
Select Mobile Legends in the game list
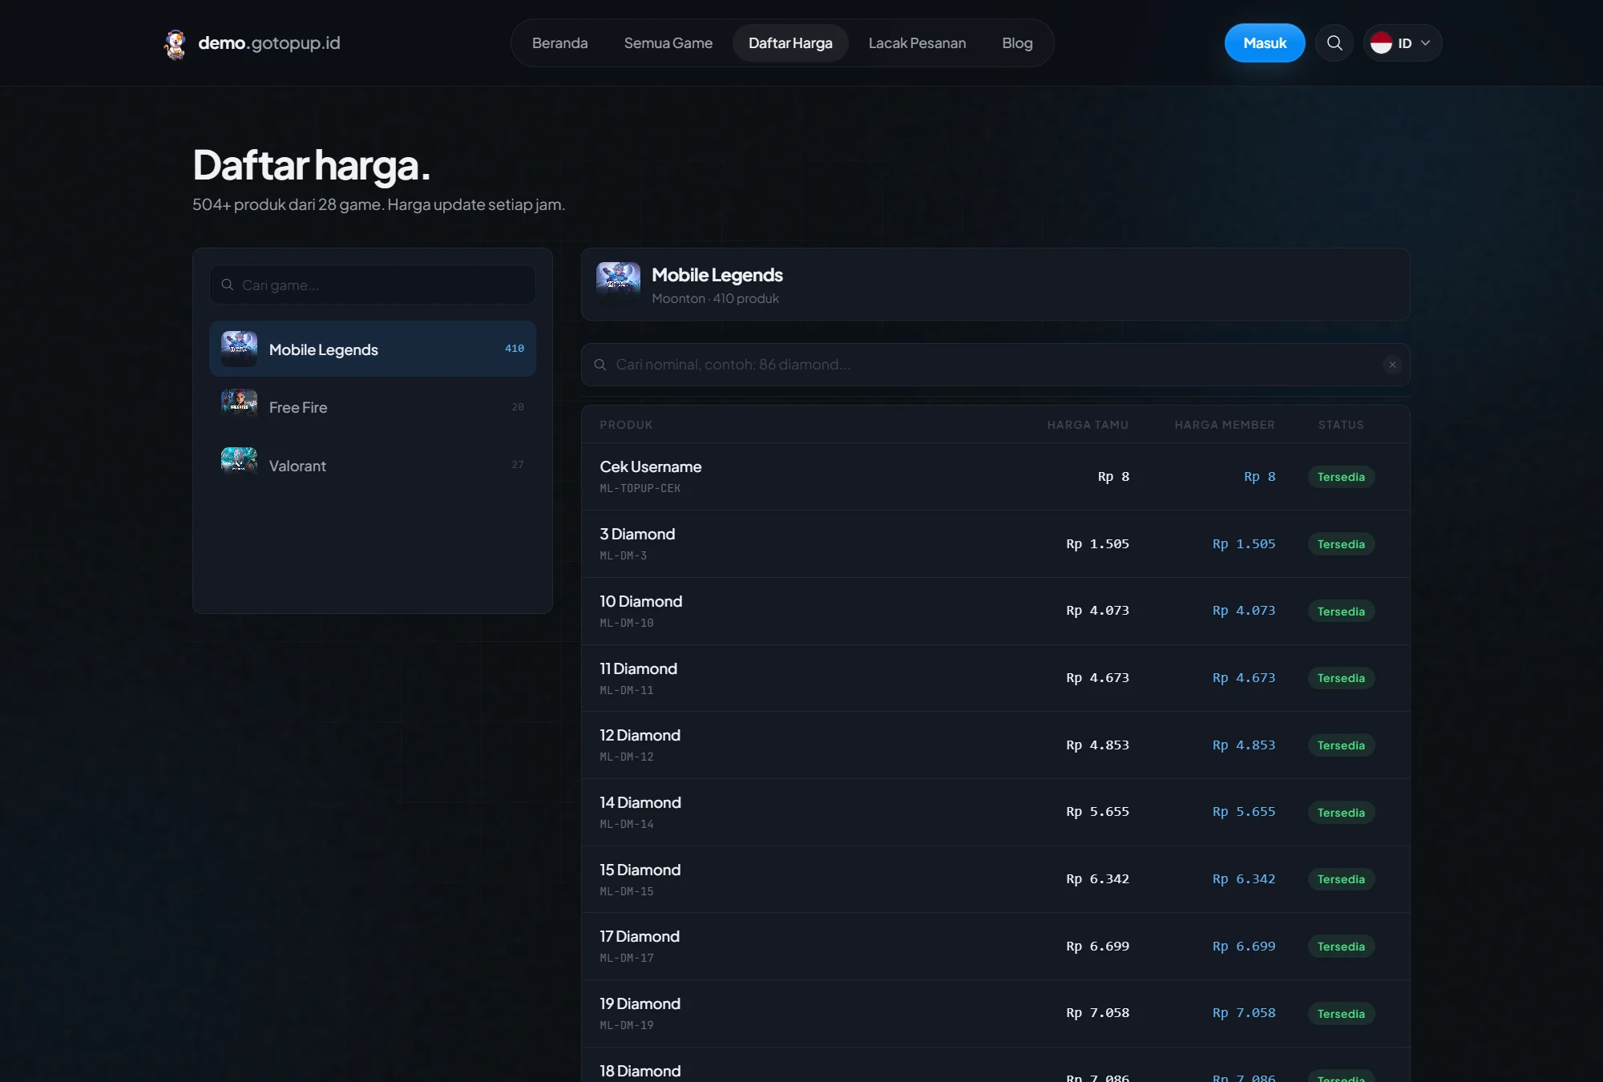pos(373,349)
